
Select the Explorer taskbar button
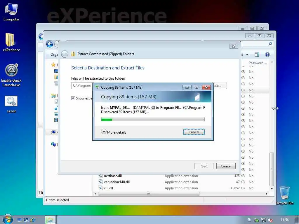point(50,220)
